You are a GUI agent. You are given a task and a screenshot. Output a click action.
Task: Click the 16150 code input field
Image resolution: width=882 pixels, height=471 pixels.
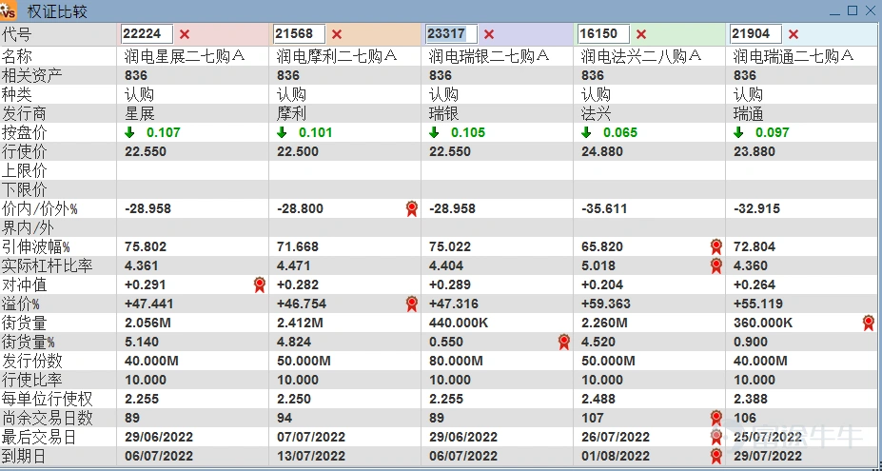click(603, 33)
